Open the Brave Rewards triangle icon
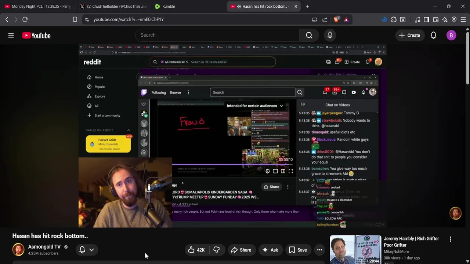This screenshot has height=264, width=470. tap(346, 19)
